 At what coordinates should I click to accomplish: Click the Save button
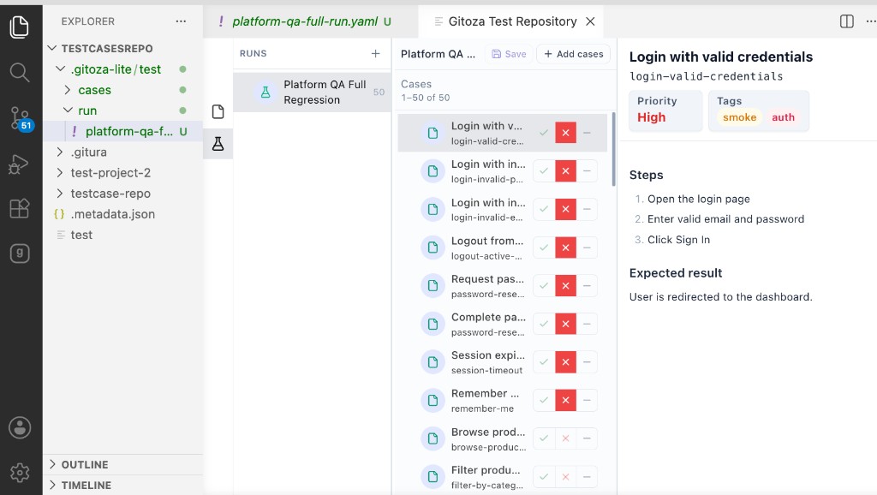509,54
